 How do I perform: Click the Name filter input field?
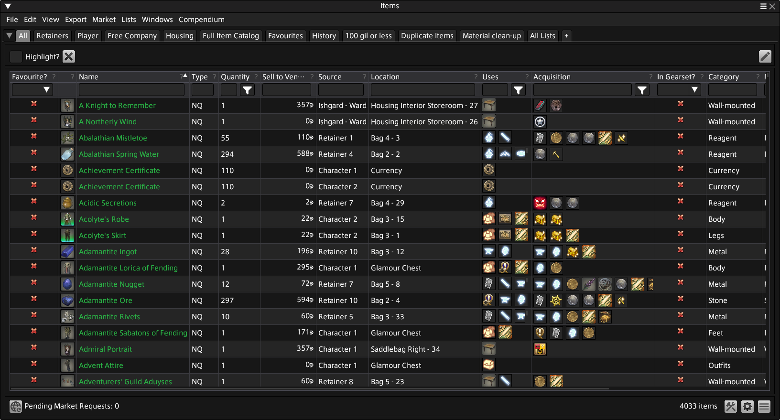click(131, 89)
